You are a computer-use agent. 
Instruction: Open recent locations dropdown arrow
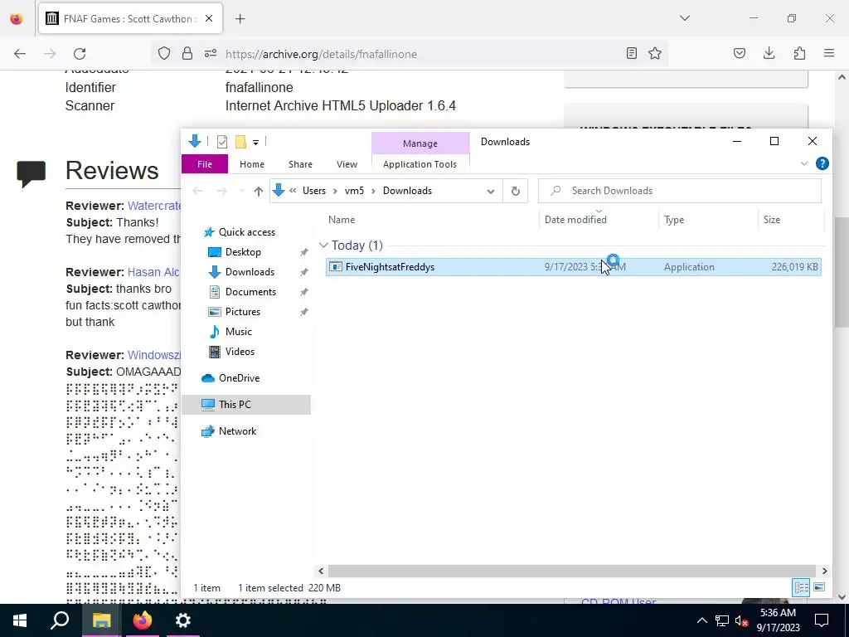[241, 192]
